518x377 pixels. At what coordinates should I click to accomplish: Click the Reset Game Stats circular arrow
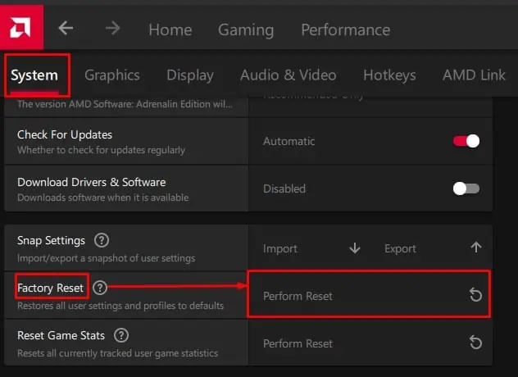point(475,343)
